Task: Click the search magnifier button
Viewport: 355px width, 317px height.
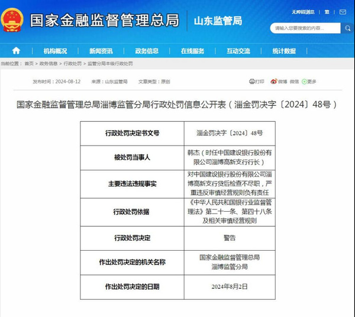Action: 347,28
